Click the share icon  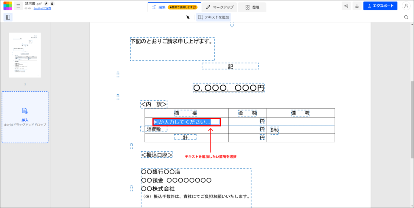[x=346, y=6]
